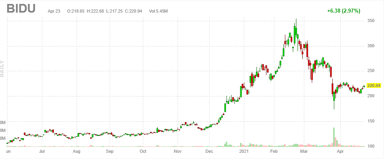Click the Apr 23 date label
Viewport: 384px width, 163px height.
[54, 11]
